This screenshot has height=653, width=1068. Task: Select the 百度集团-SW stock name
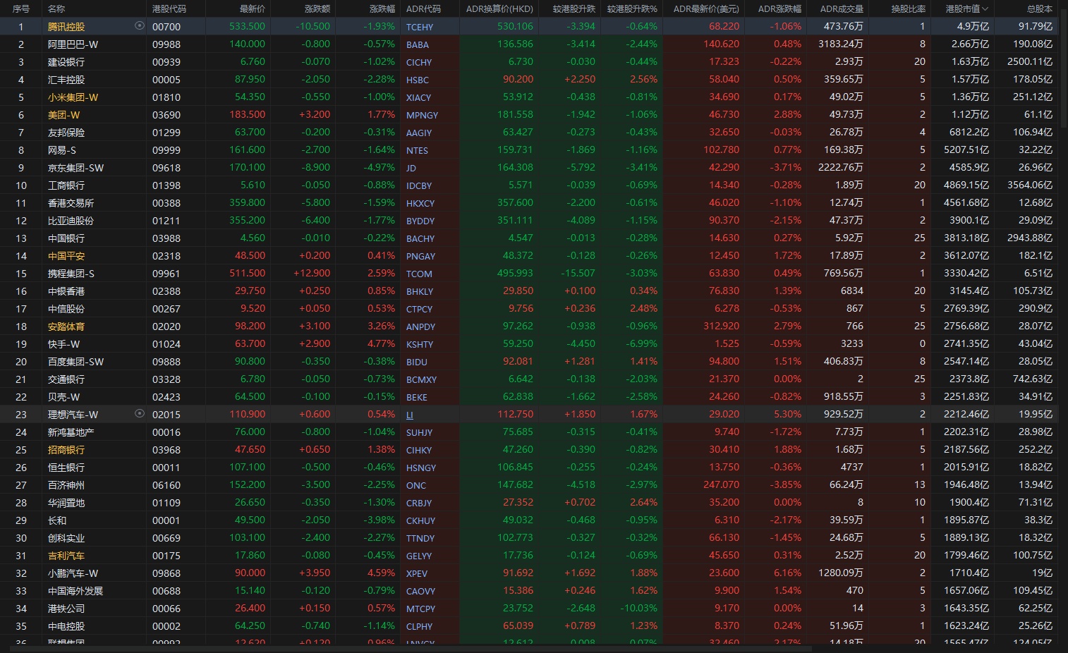pyautogui.click(x=75, y=362)
